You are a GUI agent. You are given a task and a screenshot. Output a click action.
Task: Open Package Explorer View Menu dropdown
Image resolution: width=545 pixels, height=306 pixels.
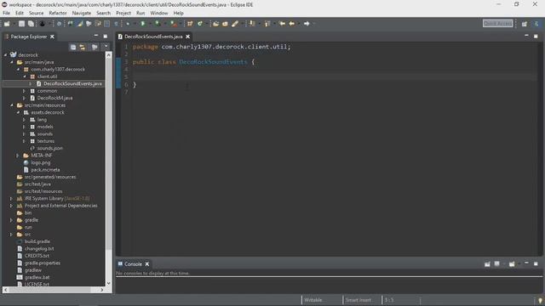[x=106, y=47]
